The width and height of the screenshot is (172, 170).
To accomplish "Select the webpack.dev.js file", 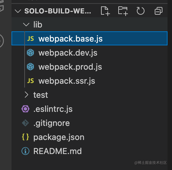I will pos(68,53).
